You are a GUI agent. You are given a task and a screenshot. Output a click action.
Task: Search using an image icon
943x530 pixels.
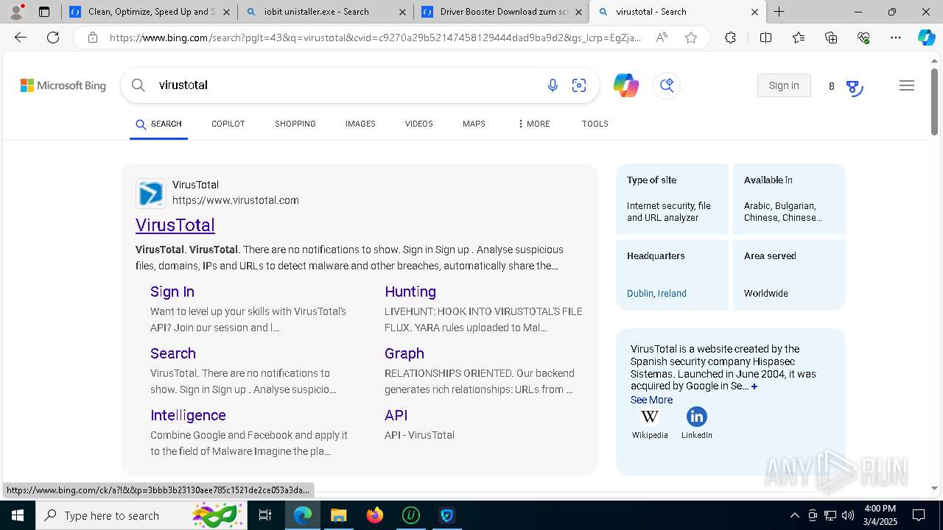click(579, 85)
